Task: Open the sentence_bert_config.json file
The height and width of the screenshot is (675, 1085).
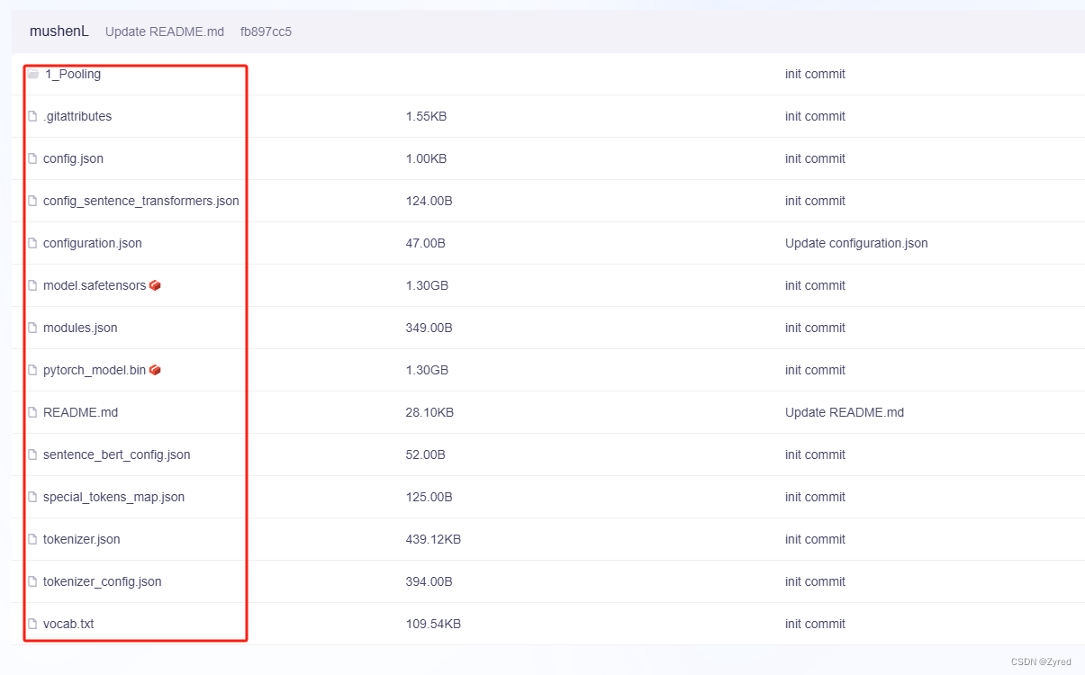Action: click(x=117, y=454)
